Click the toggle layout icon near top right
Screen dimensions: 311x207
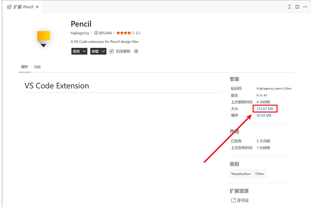(289, 7)
